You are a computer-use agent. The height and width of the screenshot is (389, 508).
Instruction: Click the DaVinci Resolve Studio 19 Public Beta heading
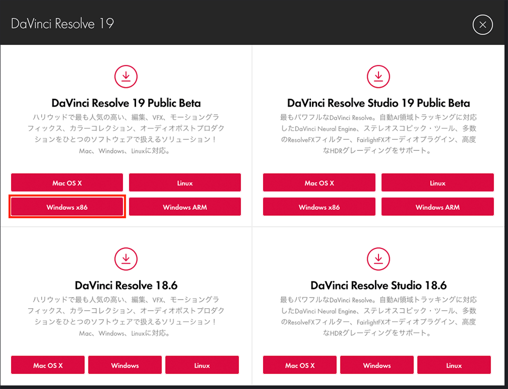[378, 103]
